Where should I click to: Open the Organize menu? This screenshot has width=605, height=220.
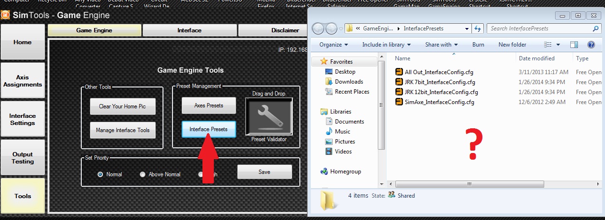334,45
